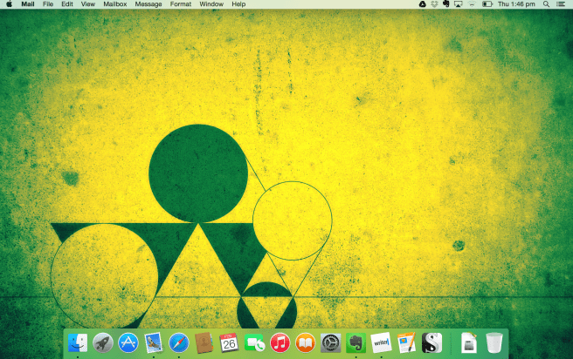Image resolution: width=573 pixels, height=359 pixels.
Task: Open the View menu
Action: tap(87, 4)
